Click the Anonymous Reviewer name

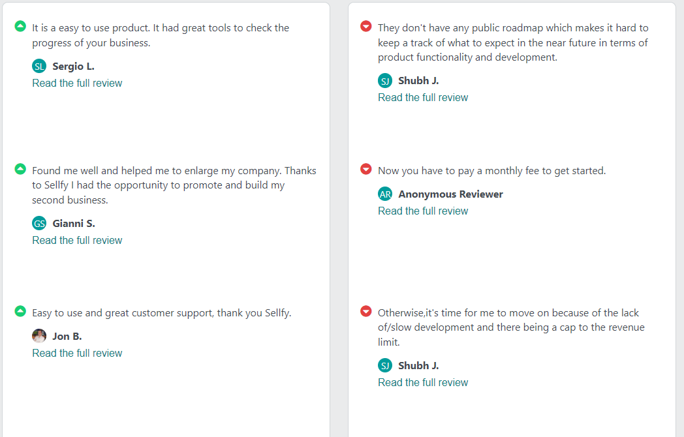click(x=450, y=194)
